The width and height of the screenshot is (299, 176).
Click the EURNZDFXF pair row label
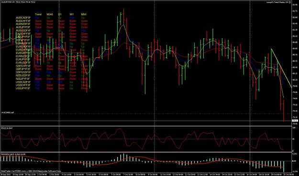[23, 56]
